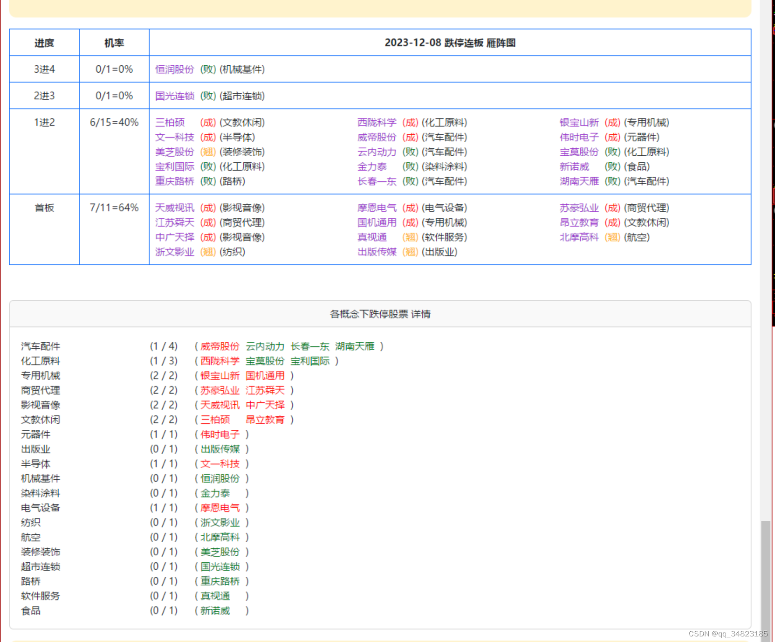Open 云内动力 link in 1进2 row
775x642 pixels.
377,152
